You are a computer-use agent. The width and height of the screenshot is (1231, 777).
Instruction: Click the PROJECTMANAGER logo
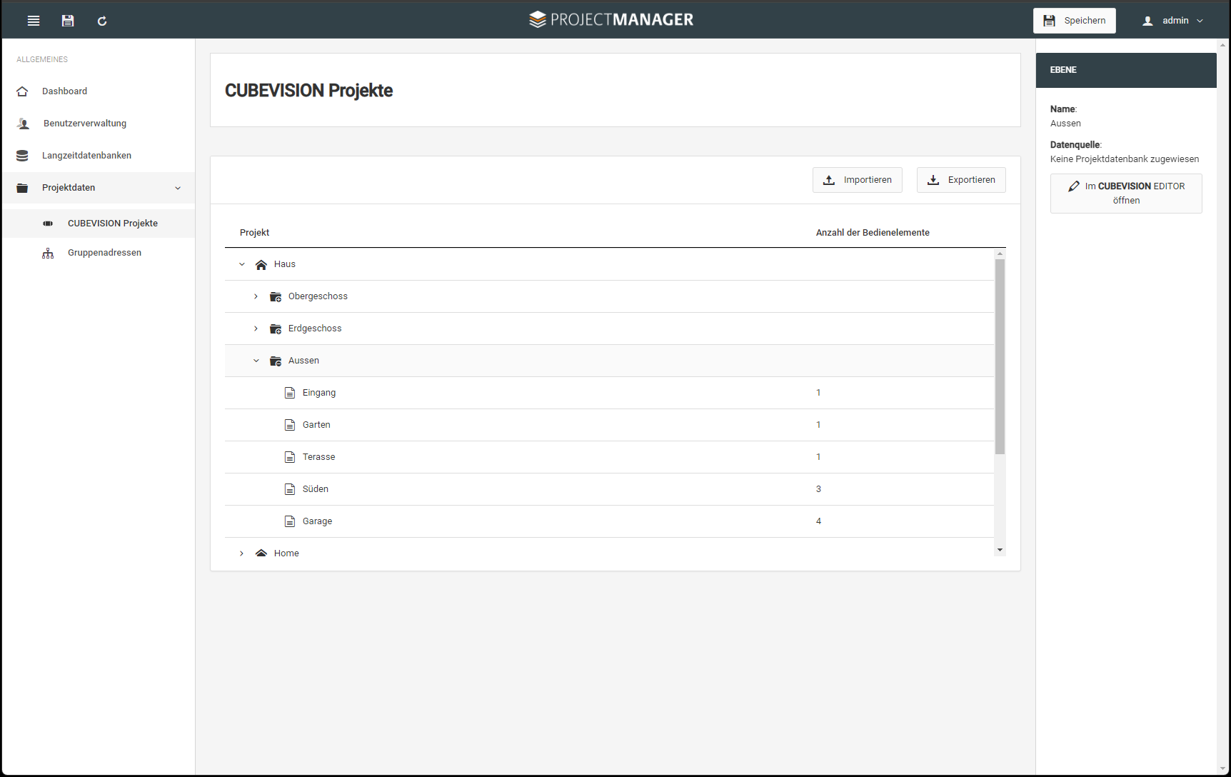[611, 19]
